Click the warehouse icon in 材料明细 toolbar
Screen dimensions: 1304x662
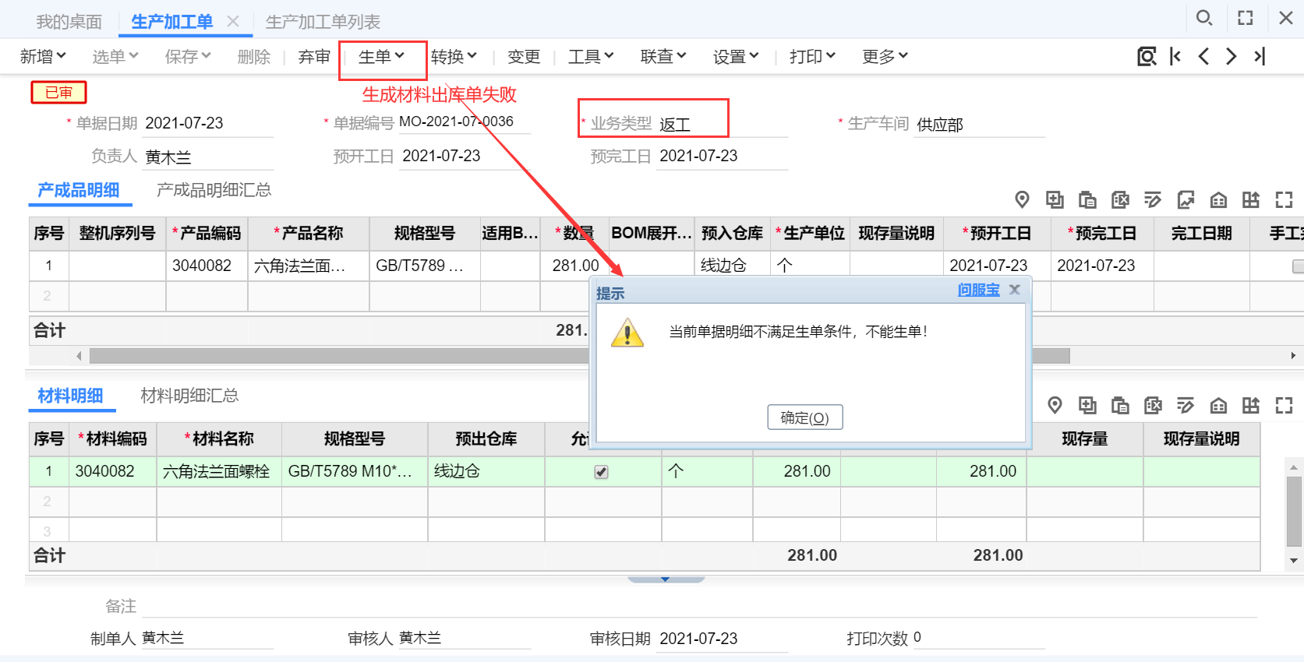(1218, 405)
